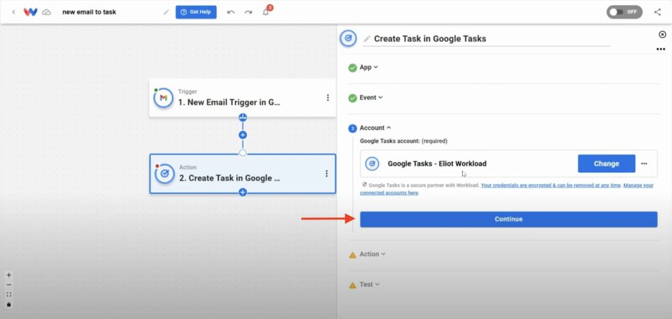Undo the last change
Image resolution: width=672 pixels, height=319 pixels.
tap(230, 12)
